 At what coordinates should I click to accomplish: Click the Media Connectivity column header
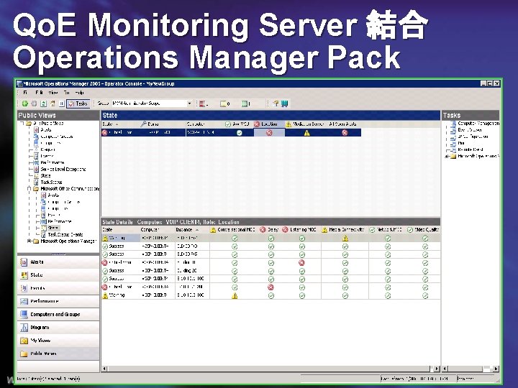(x=344, y=230)
